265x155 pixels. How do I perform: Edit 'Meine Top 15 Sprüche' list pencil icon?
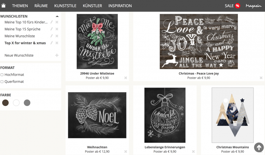pos(51,29)
